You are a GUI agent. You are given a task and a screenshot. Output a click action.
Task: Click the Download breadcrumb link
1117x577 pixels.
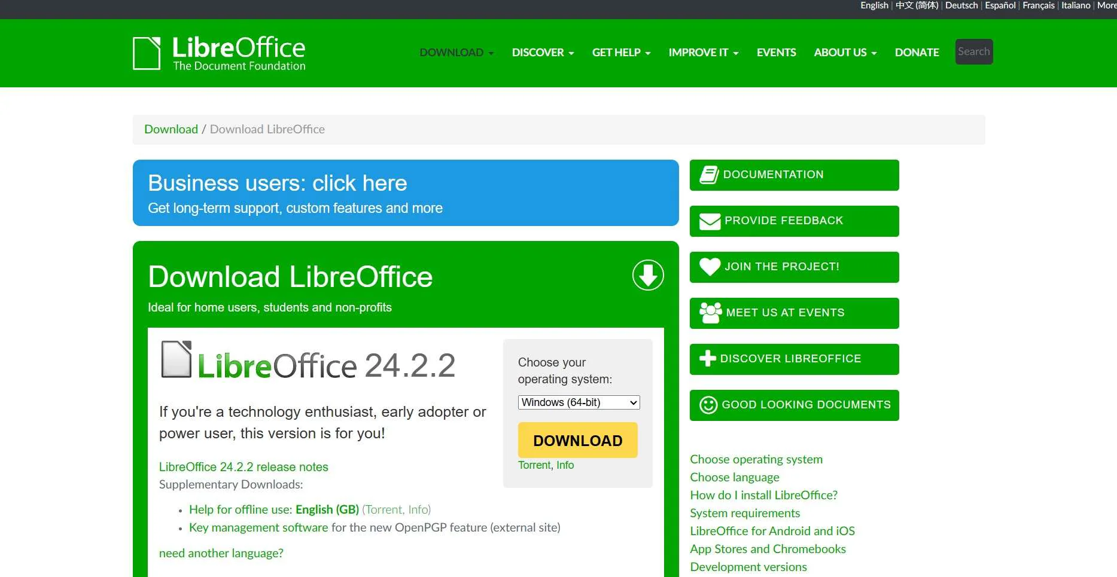(171, 129)
